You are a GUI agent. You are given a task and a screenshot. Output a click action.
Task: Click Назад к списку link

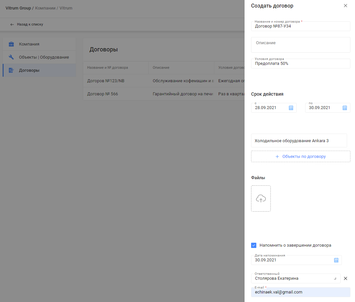click(x=30, y=25)
